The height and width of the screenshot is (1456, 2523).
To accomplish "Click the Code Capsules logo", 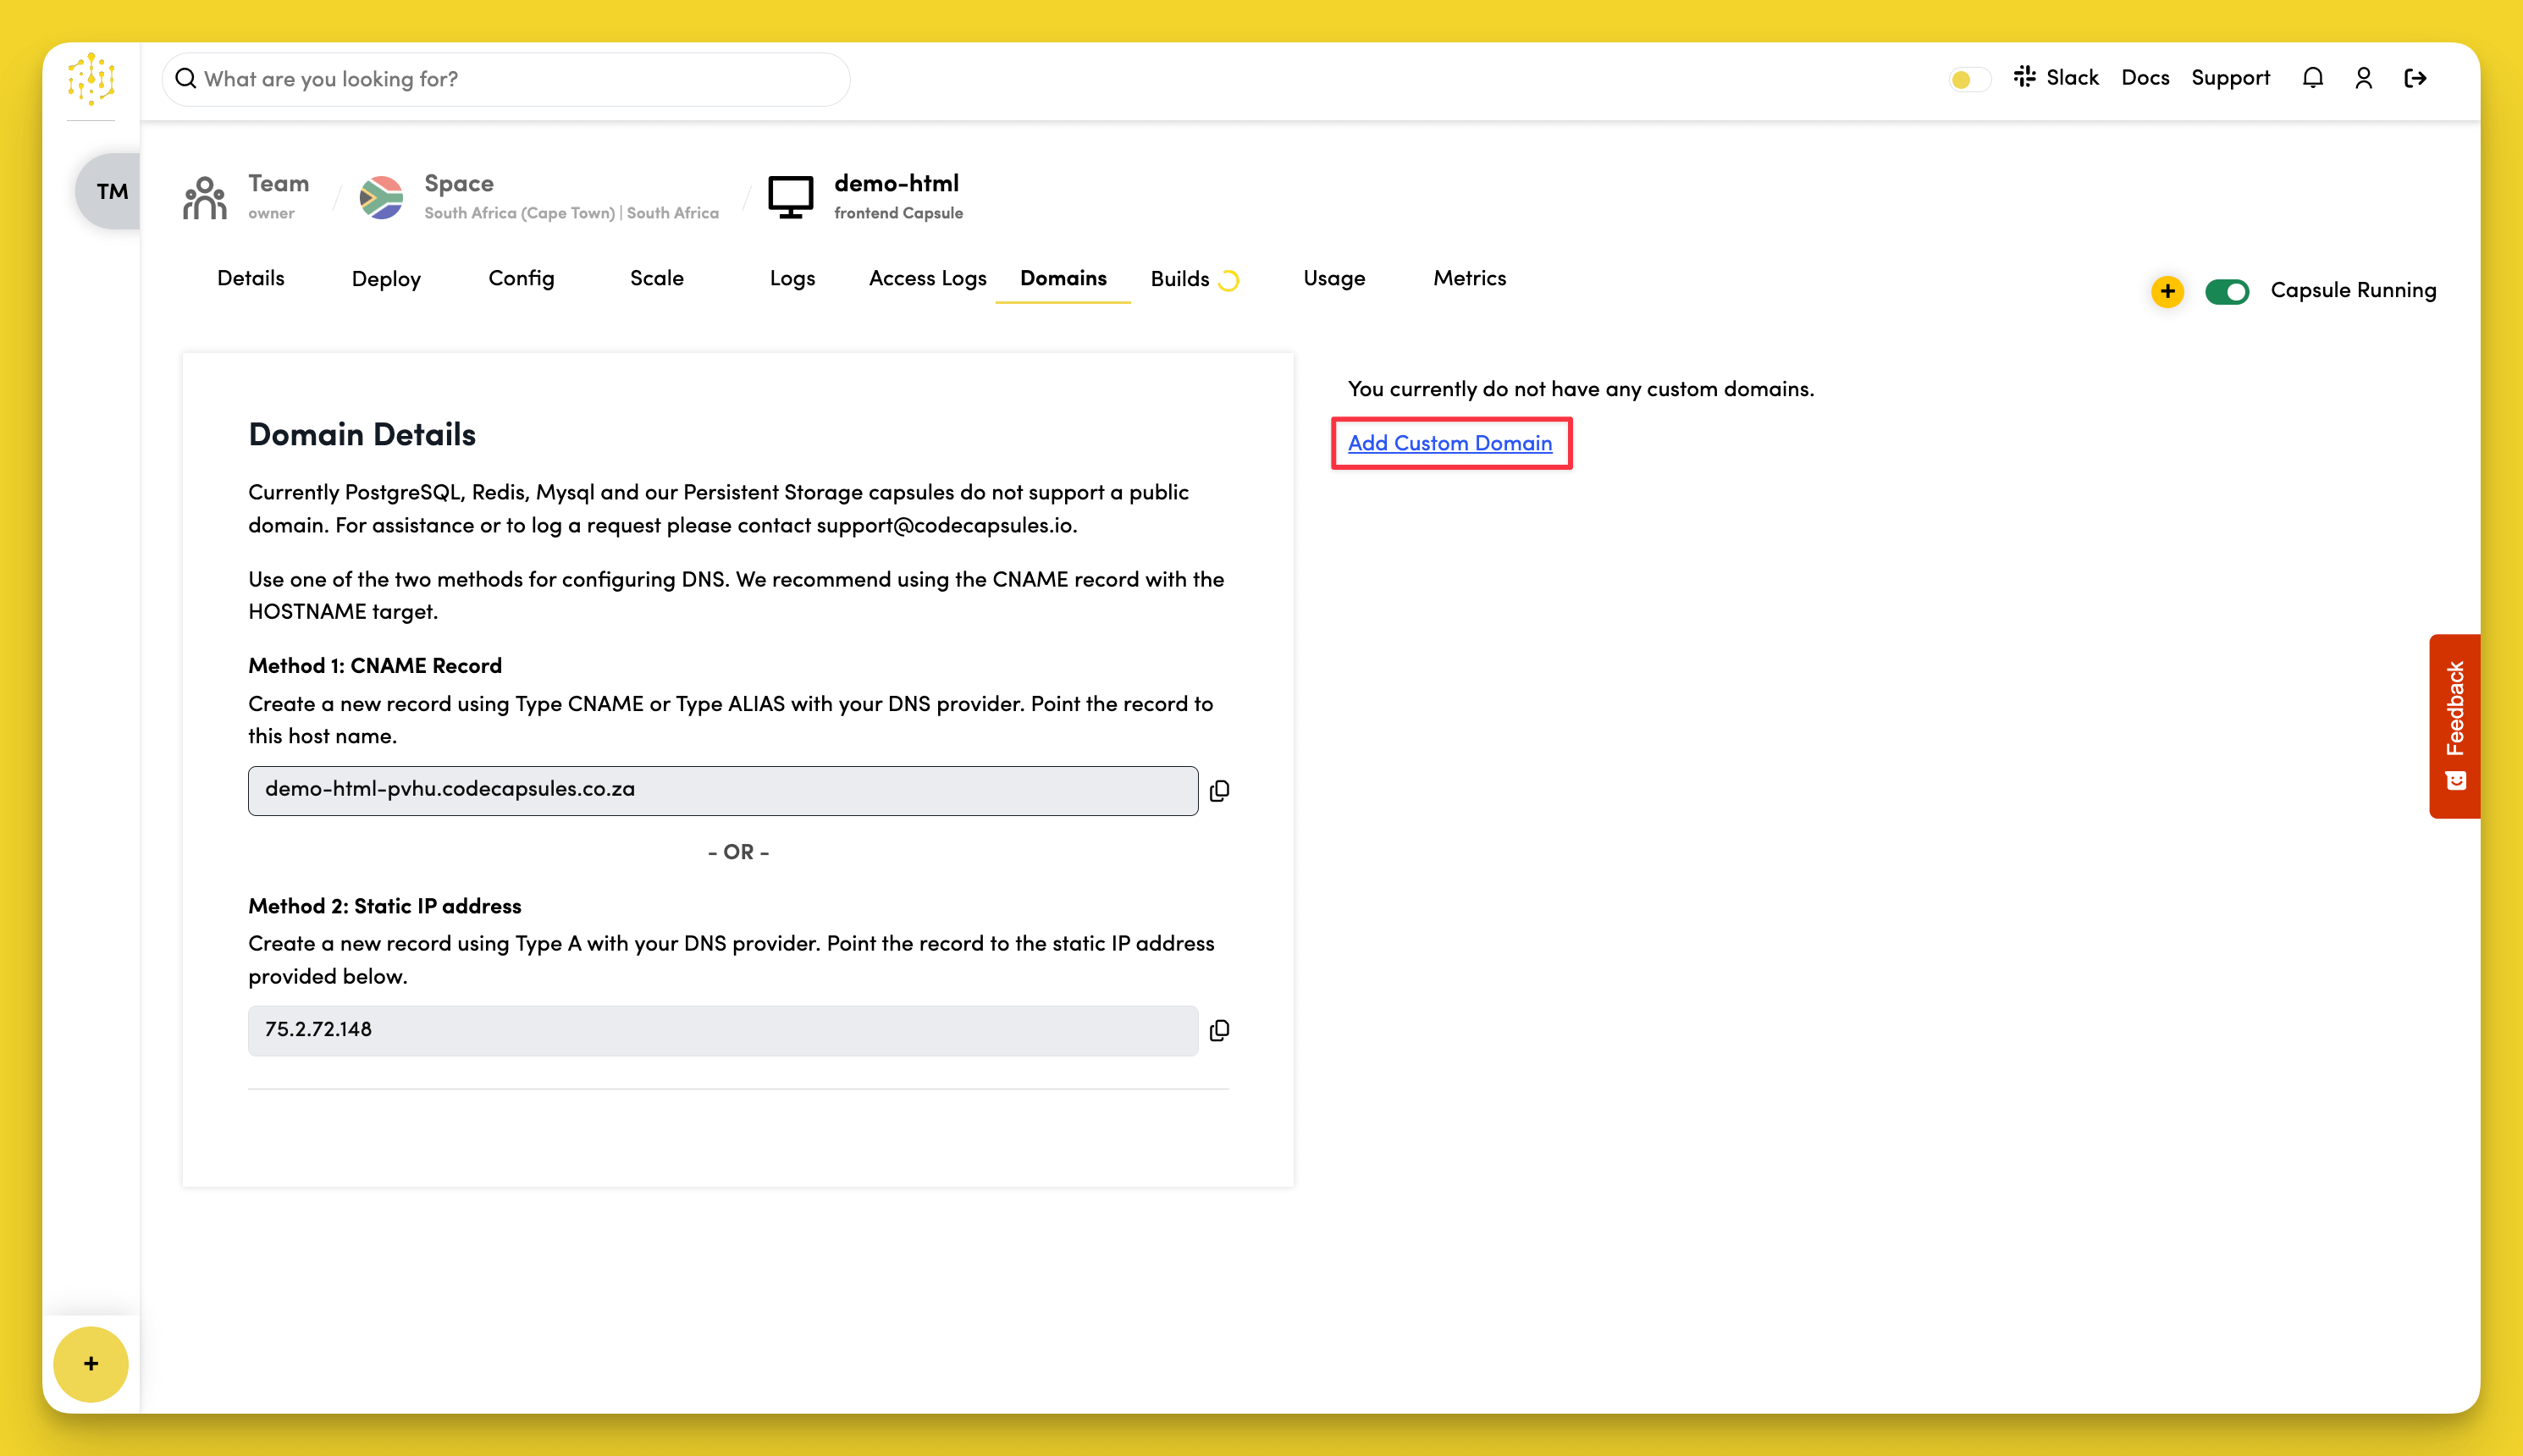I will click(x=90, y=80).
